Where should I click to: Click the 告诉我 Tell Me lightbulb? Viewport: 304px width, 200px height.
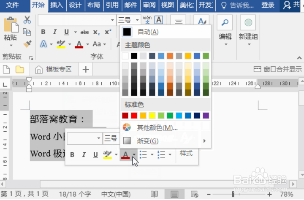click(x=224, y=5)
